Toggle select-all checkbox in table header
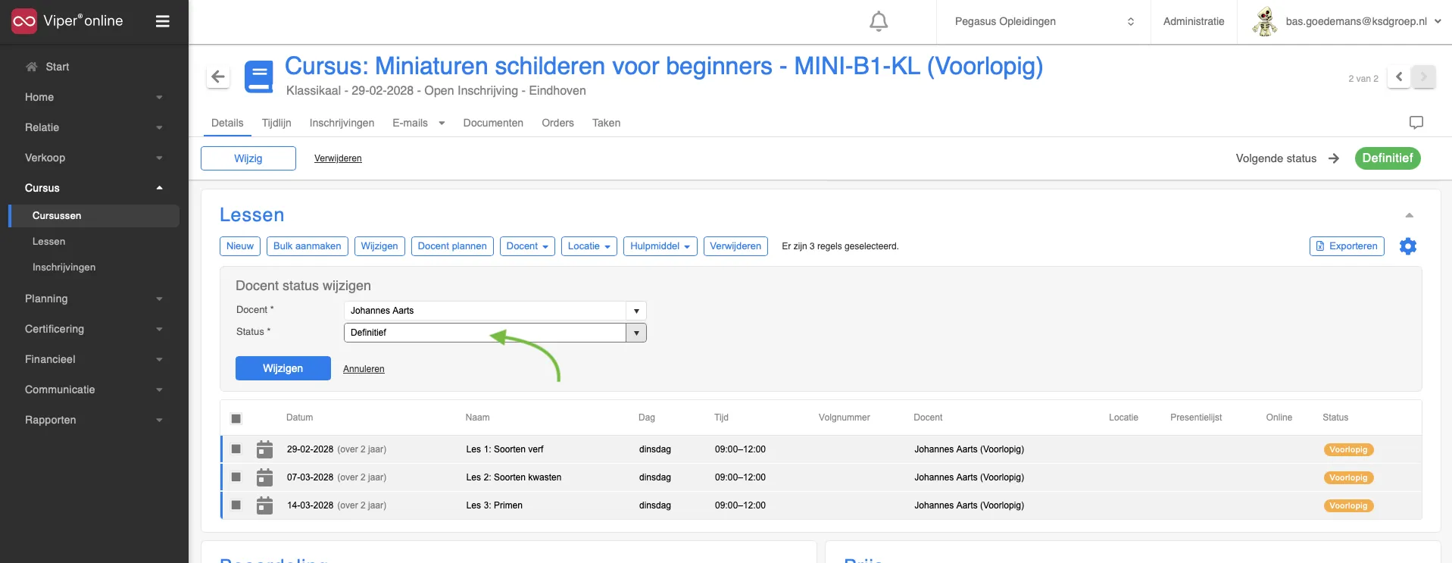 pyautogui.click(x=236, y=418)
